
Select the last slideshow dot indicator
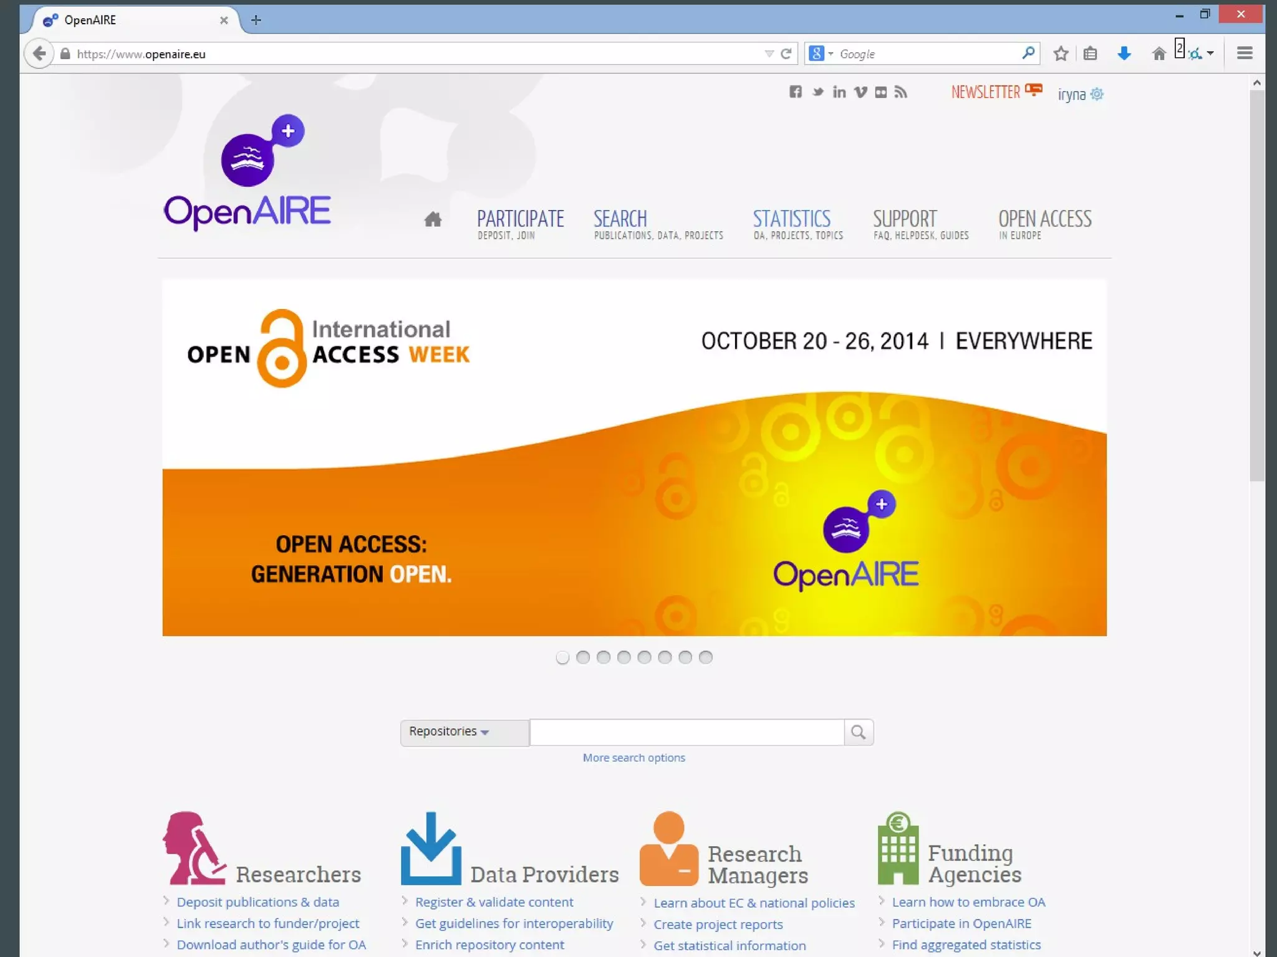(705, 657)
